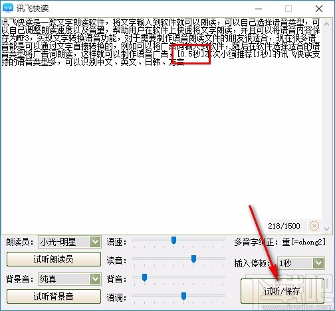This screenshot has height=311, width=335.
Task: Click the [0.5秒] pause marker in text
Action: (191, 54)
